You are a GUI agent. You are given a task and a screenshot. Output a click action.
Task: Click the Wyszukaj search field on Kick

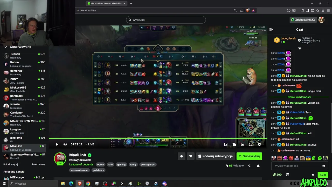pos(166,20)
